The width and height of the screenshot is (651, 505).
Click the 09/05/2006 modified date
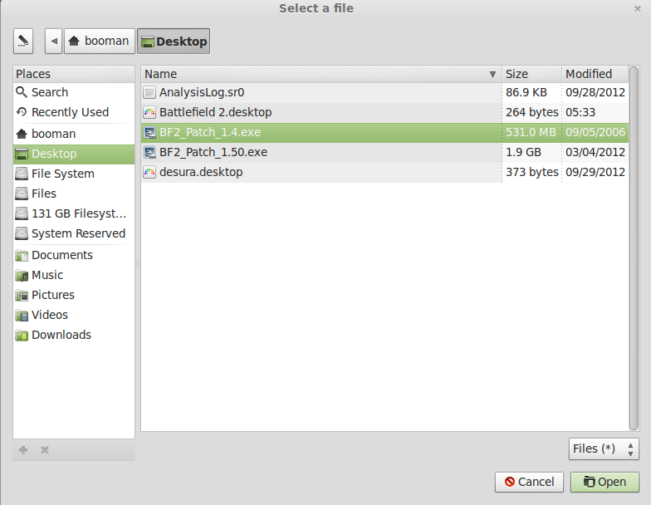coord(595,132)
